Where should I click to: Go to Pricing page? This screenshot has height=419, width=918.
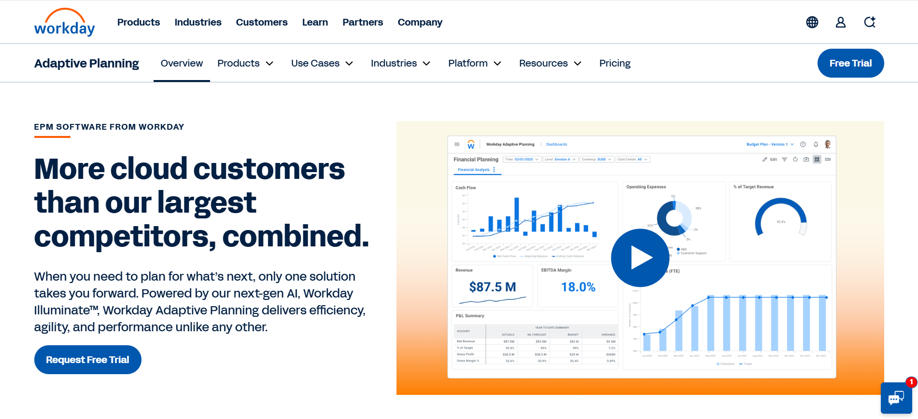tap(615, 63)
